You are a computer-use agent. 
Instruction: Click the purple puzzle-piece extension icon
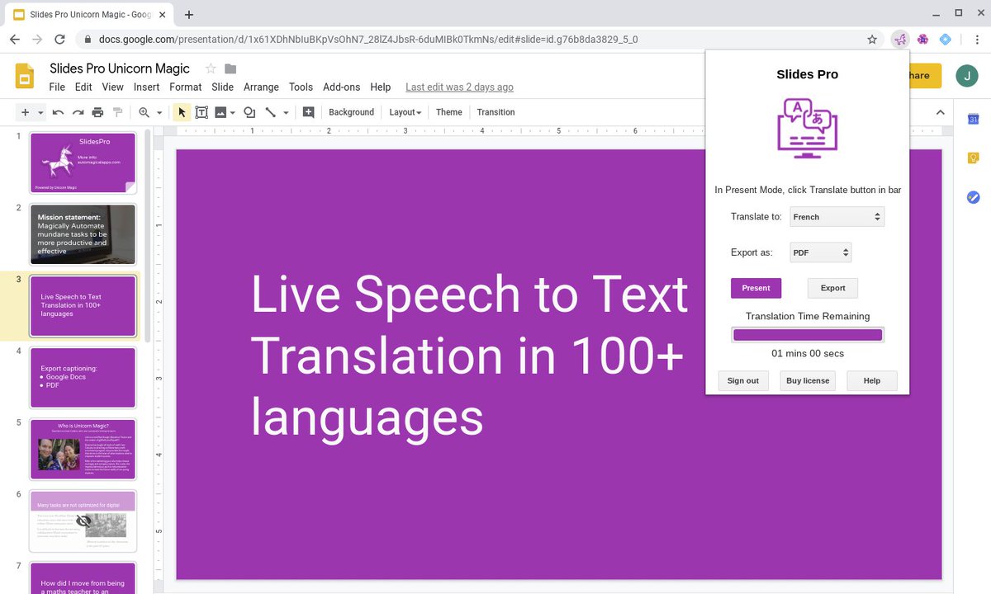point(922,39)
